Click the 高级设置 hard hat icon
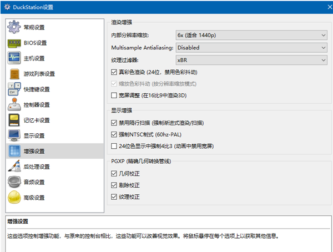Screen dimensions: 333x252 [x=14, y=198]
